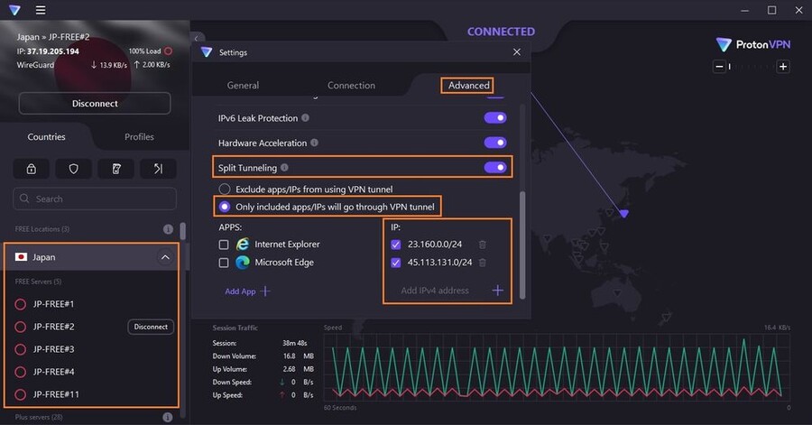This screenshot has height=425, width=812.
Task: Select the JP-FREE#4 server circle
Action: 20,372
